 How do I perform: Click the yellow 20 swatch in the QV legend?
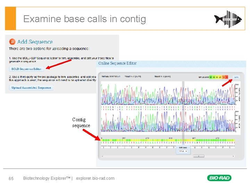[x=220, y=77]
